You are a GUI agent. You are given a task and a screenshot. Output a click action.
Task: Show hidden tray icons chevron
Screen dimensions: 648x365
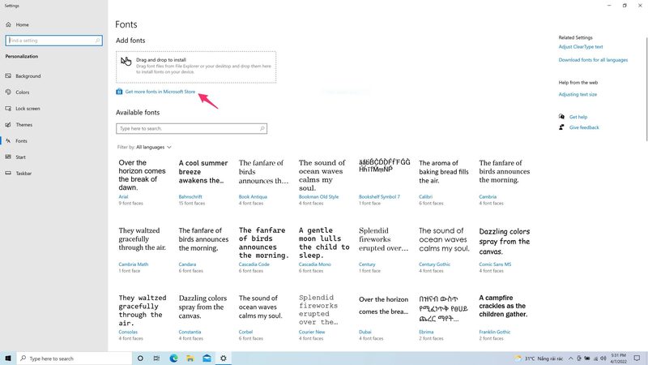coord(571,359)
